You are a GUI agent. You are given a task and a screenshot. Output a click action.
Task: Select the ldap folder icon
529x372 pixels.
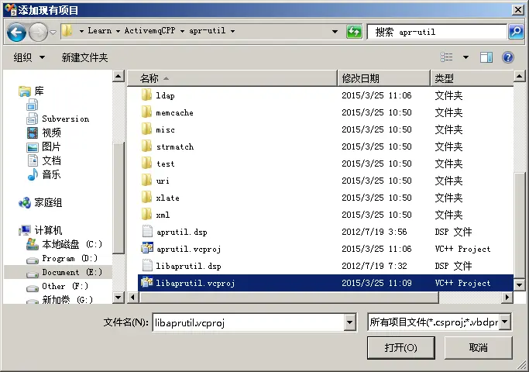pyautogui.click(x=146, y=95)
